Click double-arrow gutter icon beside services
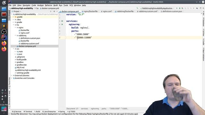 pyautogui.click(x=62, y=21)
